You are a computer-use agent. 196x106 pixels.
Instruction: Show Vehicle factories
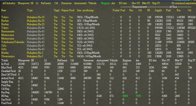(92, 3)
